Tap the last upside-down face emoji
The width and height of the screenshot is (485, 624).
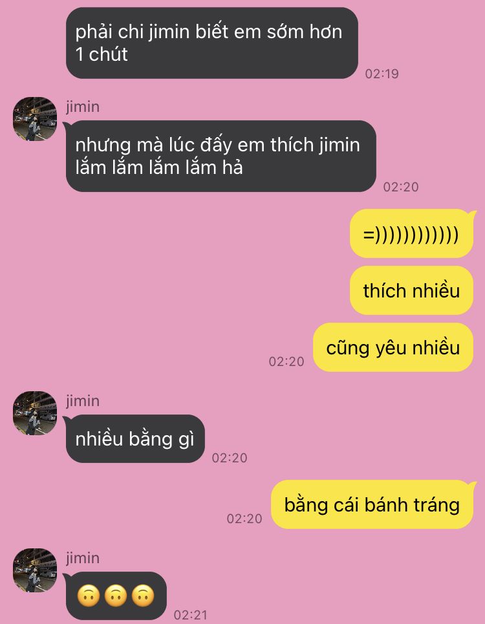[x=142, y=596]
